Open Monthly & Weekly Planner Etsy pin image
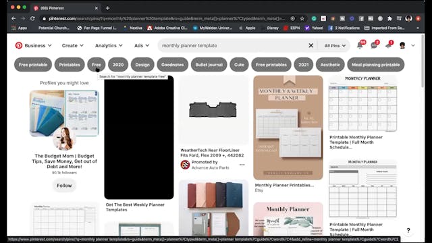The width and height of the screenshot is (432, 243). coord(288,128)
